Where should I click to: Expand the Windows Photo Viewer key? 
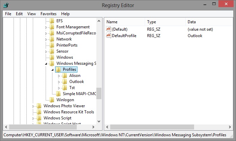click(33, 107)
